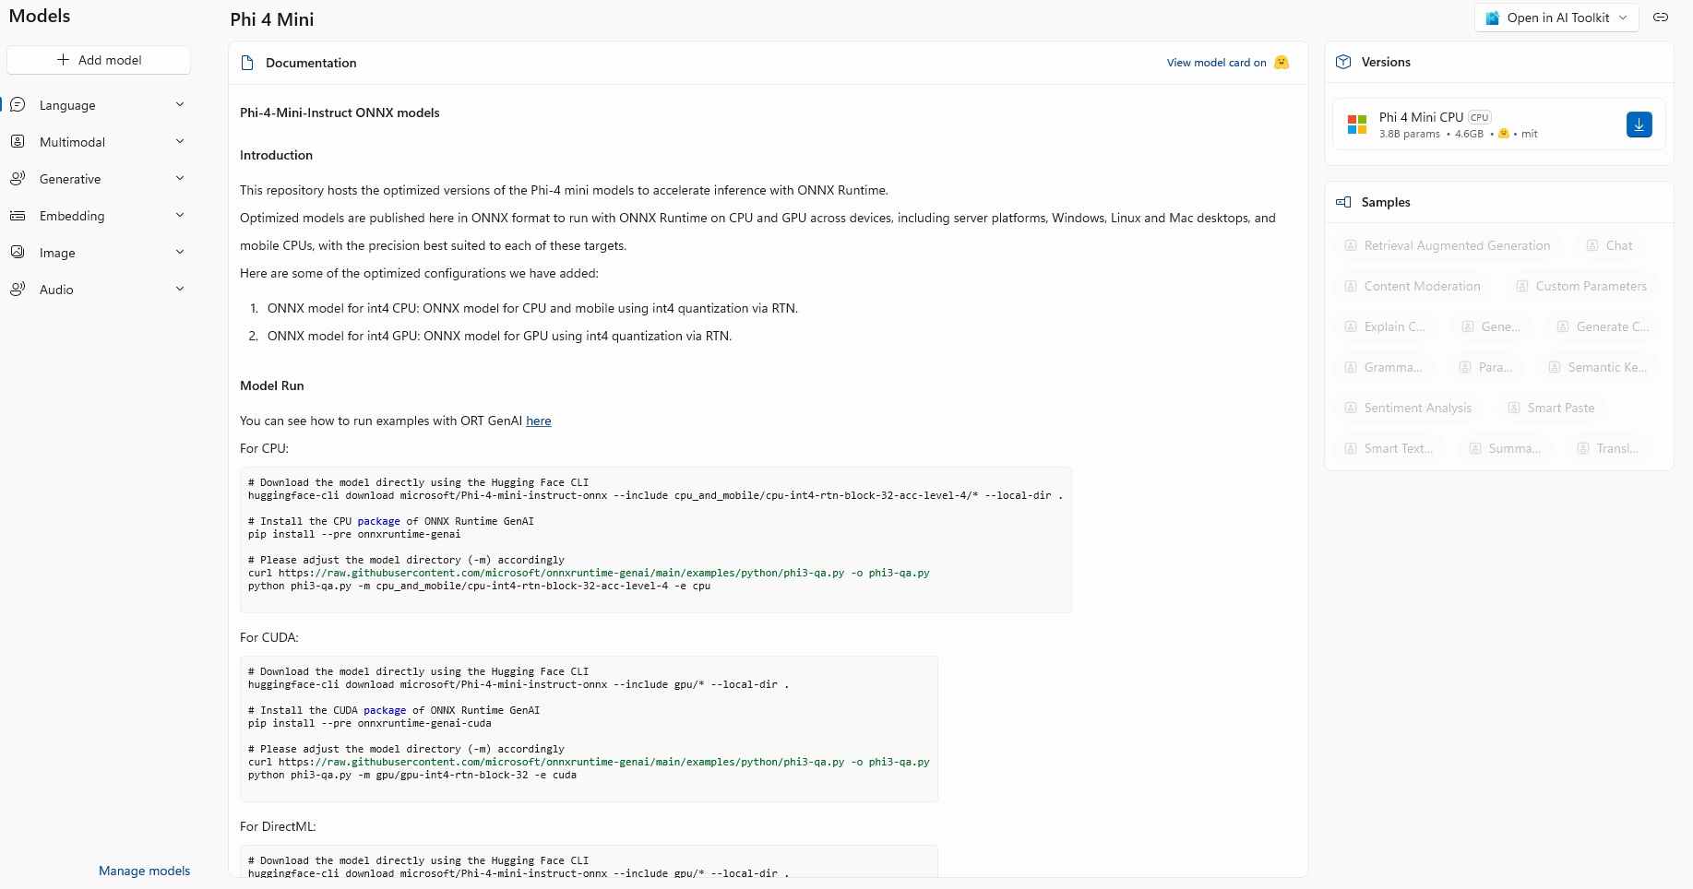
Task: Click the 'Versions' panel title
Action: [1386, 62]
